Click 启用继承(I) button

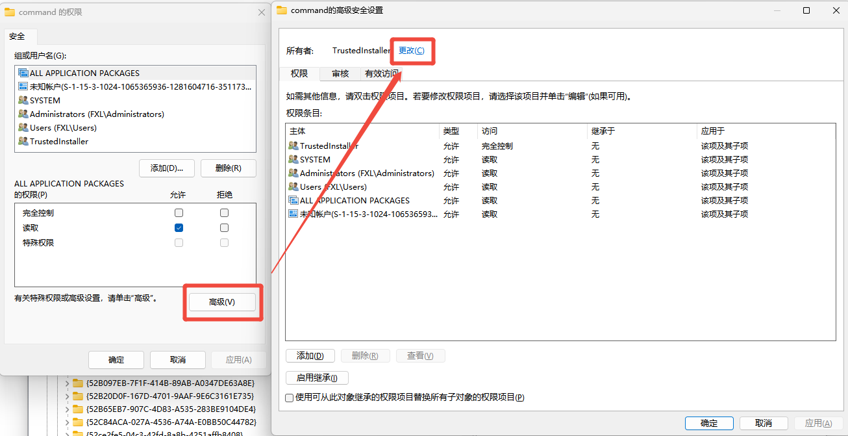coord(317,378)
